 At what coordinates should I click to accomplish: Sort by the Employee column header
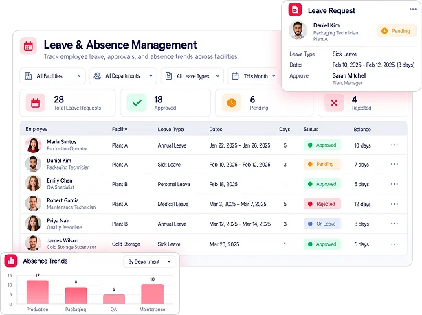pyautogui.click(x=36, y=129)
